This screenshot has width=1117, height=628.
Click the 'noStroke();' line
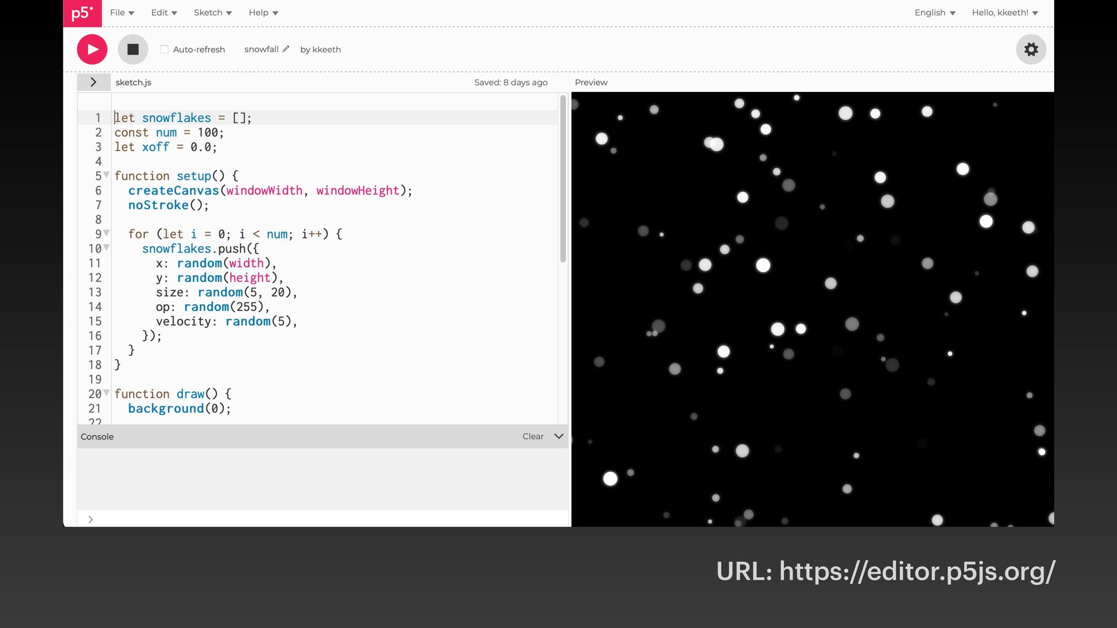(x=168, y=205)
